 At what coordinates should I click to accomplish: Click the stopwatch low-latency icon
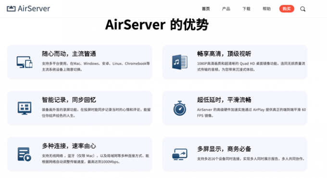pos(180,108)
